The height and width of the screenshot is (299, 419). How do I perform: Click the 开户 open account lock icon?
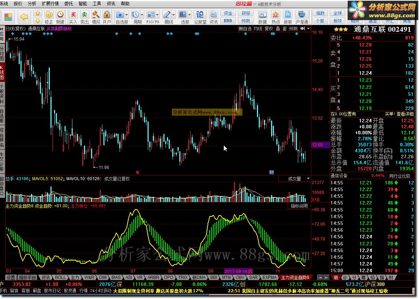pos(107,17)
